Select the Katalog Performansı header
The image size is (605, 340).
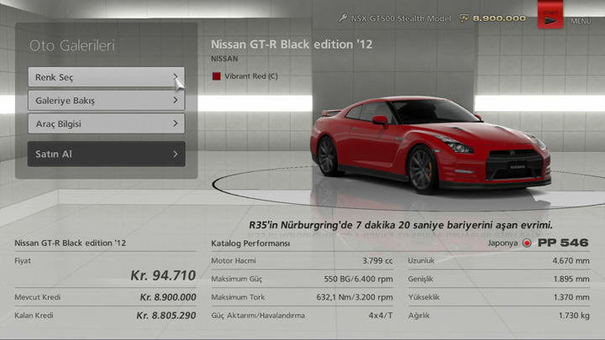click(x=250, y=243)
